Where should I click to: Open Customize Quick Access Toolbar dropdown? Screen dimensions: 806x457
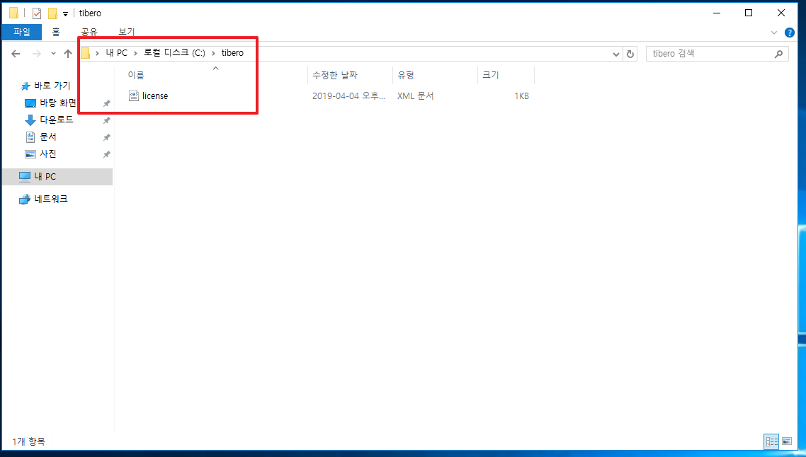[x=65, y=14]
